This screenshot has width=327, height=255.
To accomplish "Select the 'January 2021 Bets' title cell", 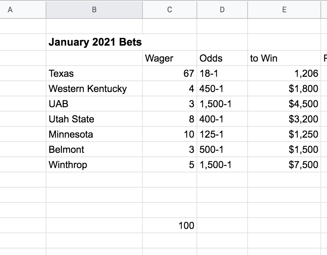I will pos(95,42).
